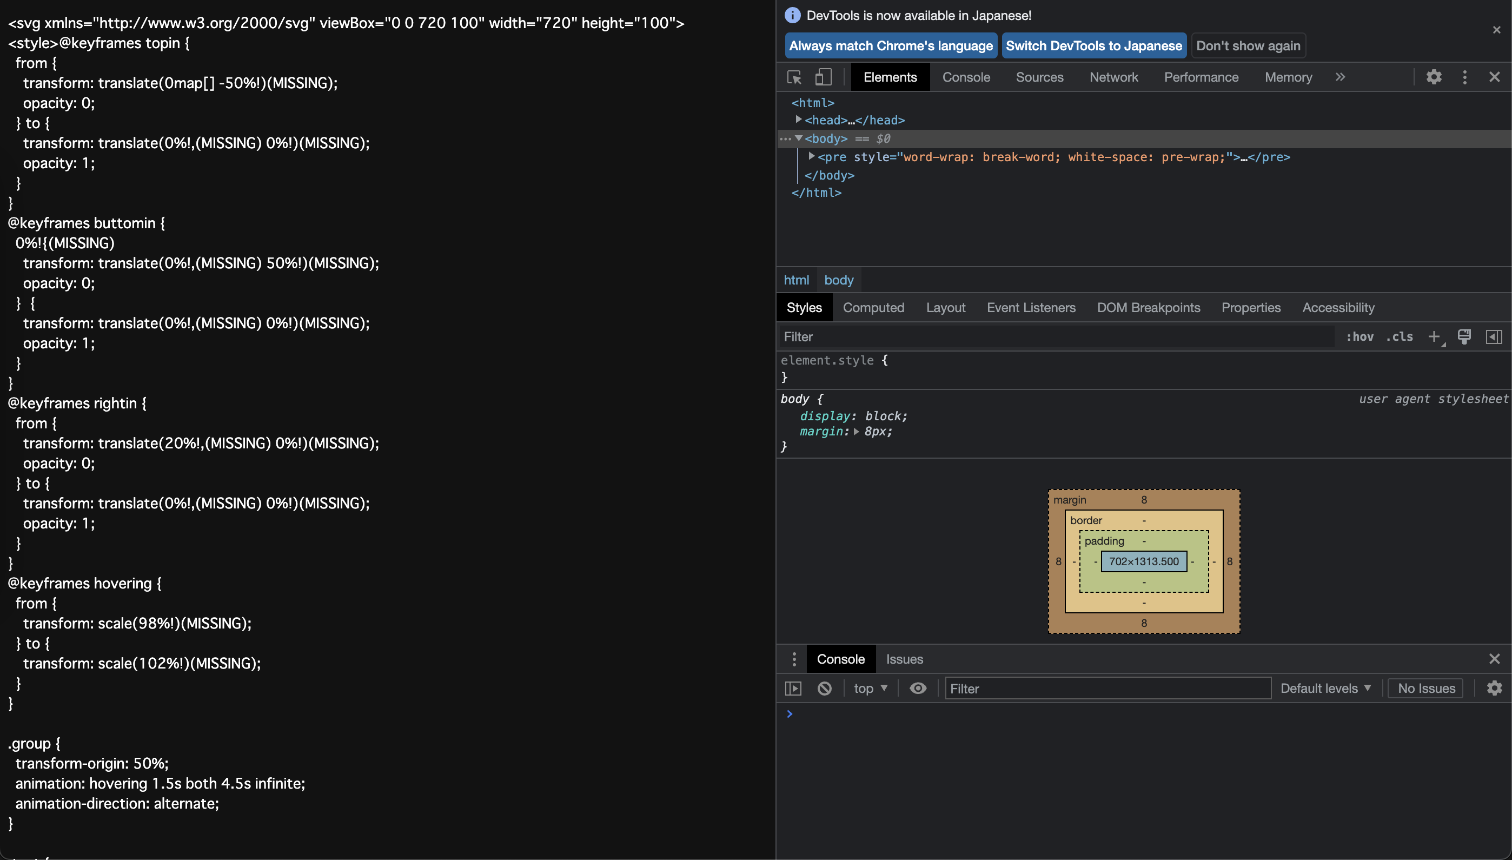This screenshot has height=860, width=1512.
Task: Clear console icon
Action: coord(825,689)
